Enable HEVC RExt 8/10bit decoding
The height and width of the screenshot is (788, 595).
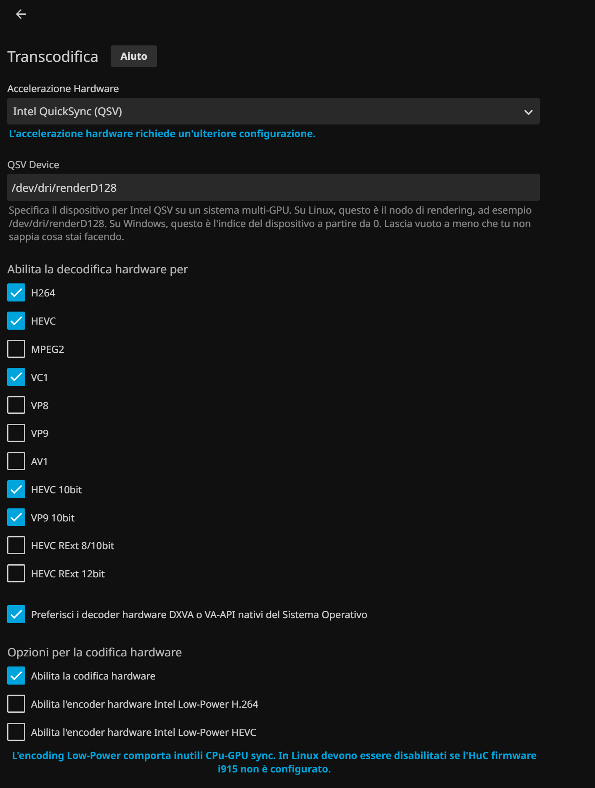pos(16,545)
